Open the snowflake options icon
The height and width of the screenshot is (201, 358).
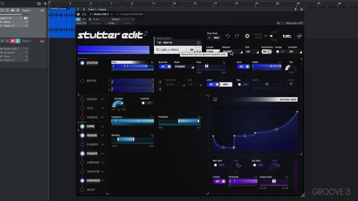tap(247, 36)
